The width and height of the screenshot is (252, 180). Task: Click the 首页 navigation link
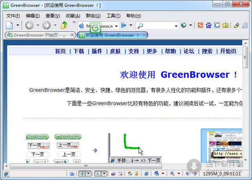[60, 51]
